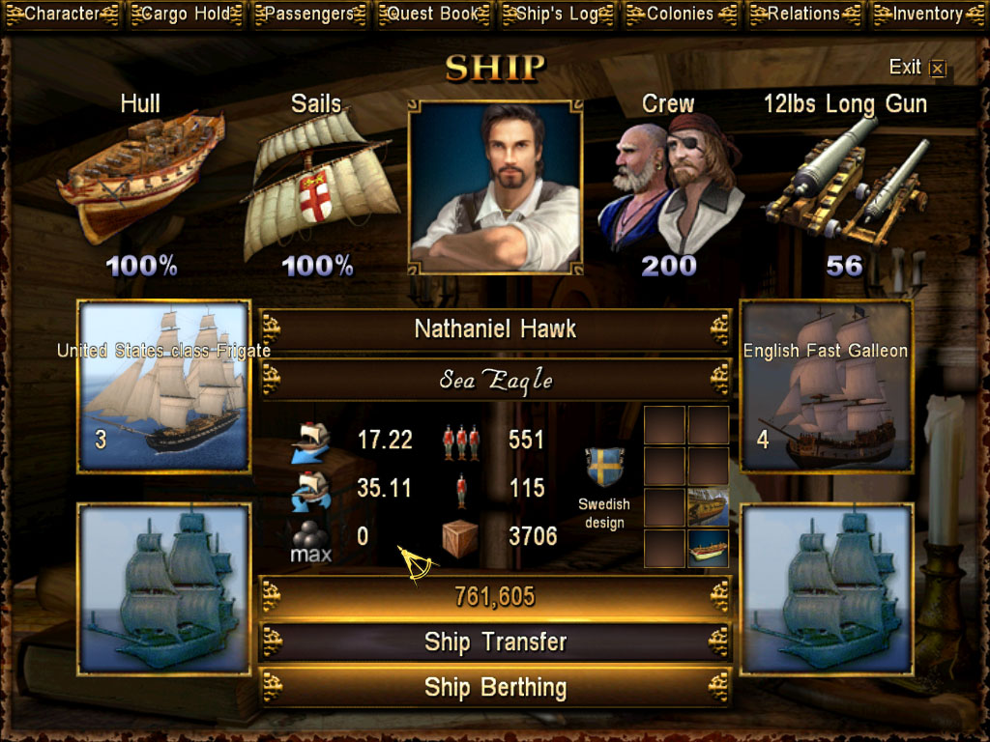Select the Sails icon with red cross
The image size is (990, 742).
point(319,185)
